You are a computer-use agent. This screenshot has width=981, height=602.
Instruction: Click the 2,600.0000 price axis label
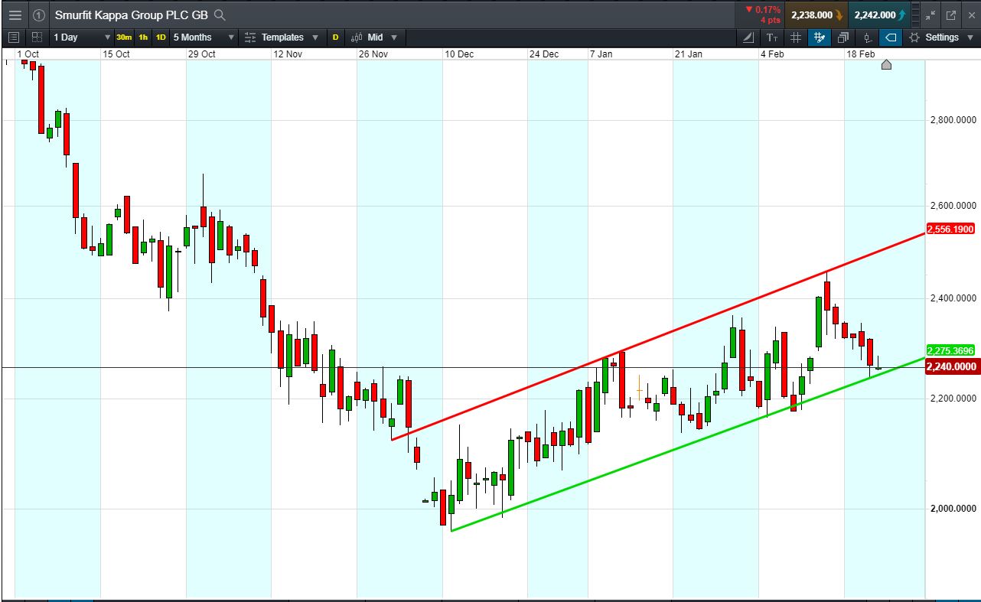click(953, 206)
